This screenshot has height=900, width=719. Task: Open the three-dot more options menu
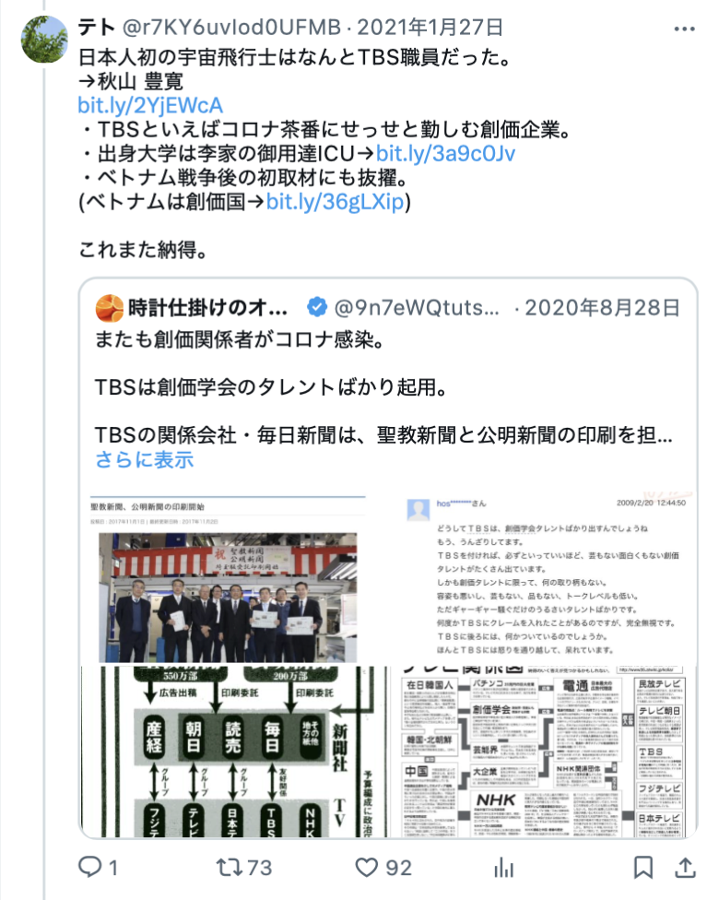pos(684,29)
